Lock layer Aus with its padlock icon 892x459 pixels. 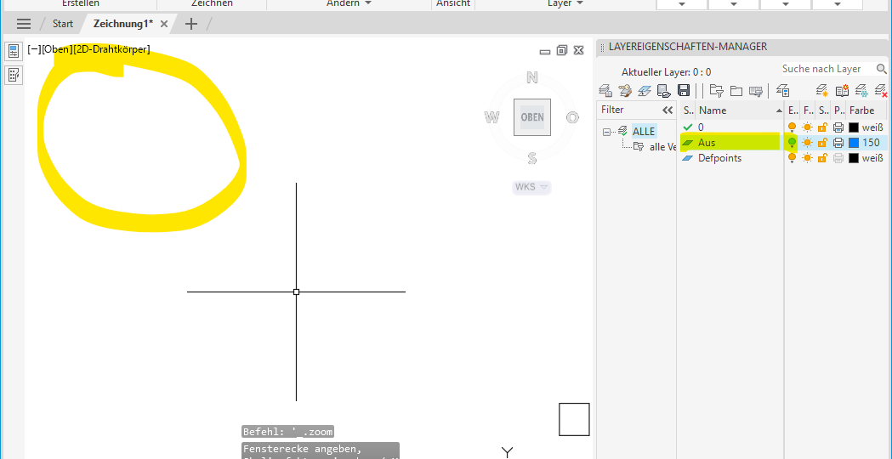(822, 143)
